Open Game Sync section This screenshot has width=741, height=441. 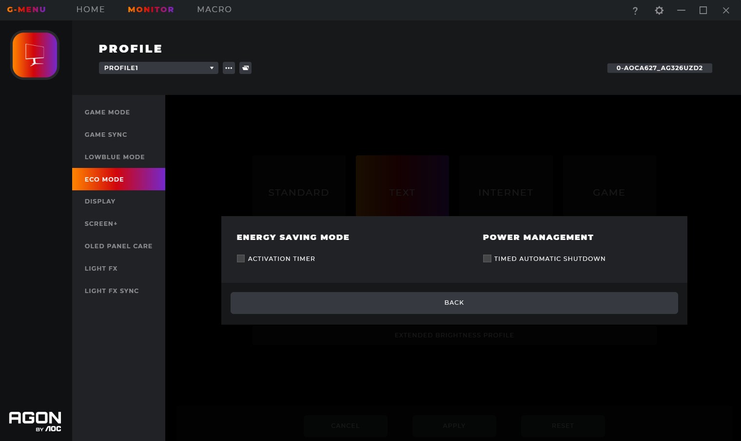pyautogui.click(x=118, y=134)
